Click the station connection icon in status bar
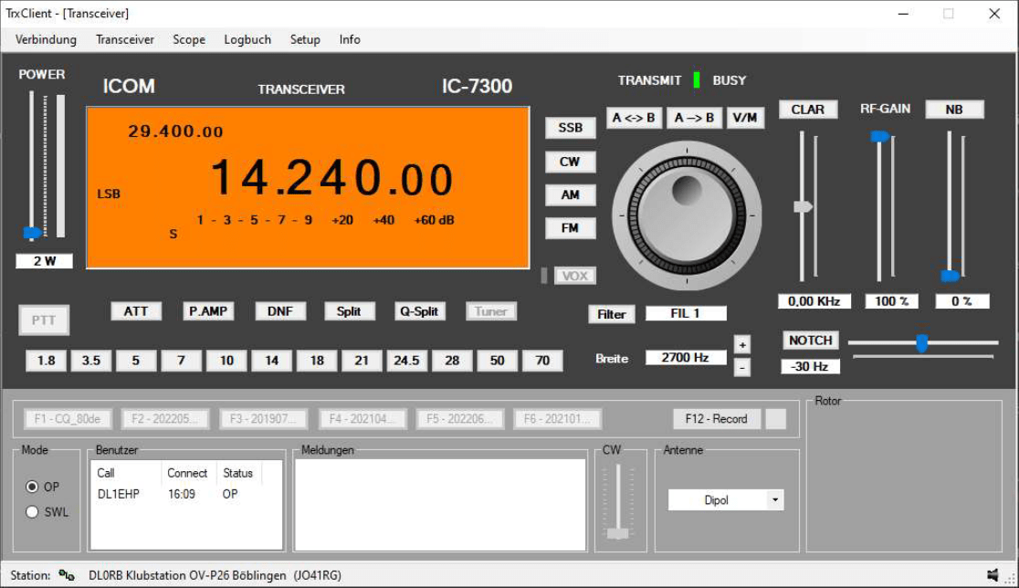The image size is (1019, 588). pos(67,575)
